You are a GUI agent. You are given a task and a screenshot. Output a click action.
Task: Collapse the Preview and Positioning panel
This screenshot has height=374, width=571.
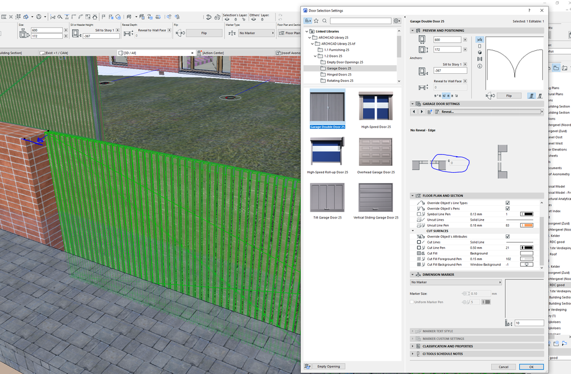pos(413,31)
